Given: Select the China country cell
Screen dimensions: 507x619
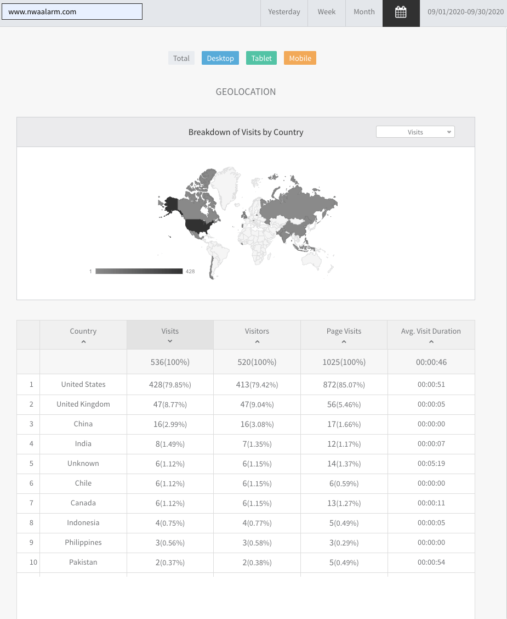Looking at the screenshot, I should tap(83, 424).
